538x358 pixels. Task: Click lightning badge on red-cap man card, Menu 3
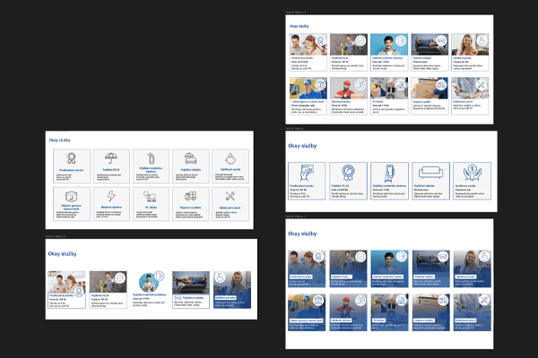[x=360, y=301]
